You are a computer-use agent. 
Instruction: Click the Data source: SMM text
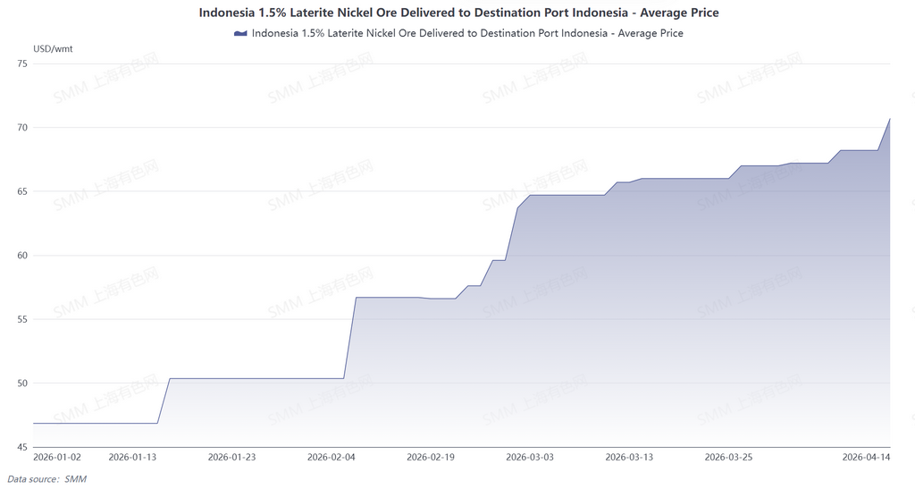[46, 479]
